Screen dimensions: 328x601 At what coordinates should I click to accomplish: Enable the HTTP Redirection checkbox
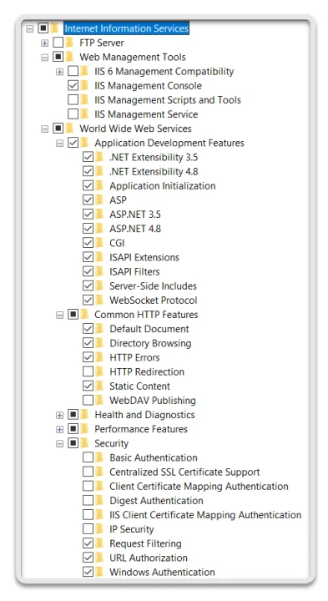click(88, 371)
